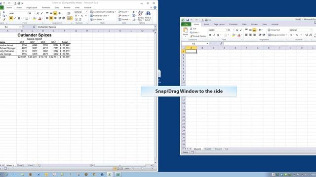316x177 pixels.
Task: Click Increase Font Size in left window
Action: click(x=38, y=13)
